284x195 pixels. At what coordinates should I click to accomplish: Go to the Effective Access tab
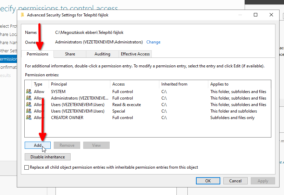(135, 54)
